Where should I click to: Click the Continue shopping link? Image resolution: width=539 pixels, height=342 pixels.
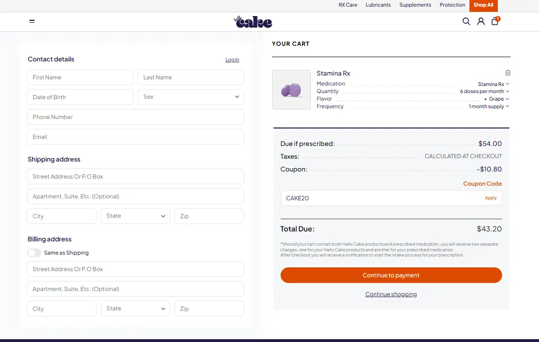(391, 294)
